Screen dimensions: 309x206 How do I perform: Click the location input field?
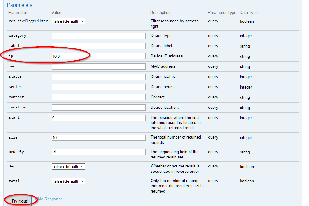(98, 108)
